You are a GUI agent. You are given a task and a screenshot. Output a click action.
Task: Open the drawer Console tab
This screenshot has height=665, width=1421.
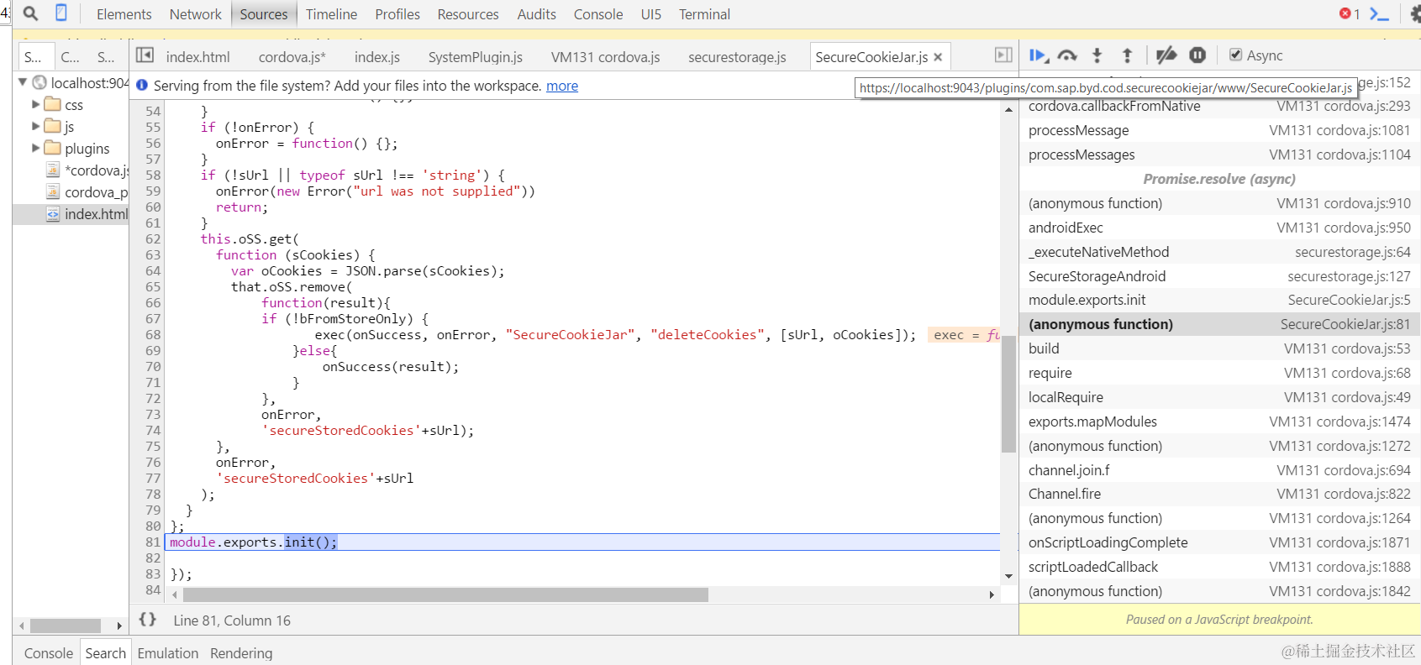[49, 652]
